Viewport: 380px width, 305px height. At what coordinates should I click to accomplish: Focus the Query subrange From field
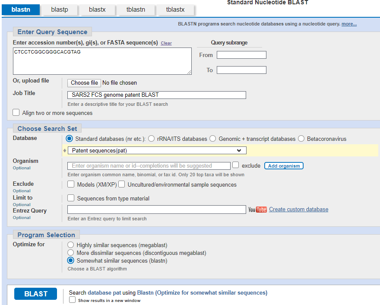241,55
